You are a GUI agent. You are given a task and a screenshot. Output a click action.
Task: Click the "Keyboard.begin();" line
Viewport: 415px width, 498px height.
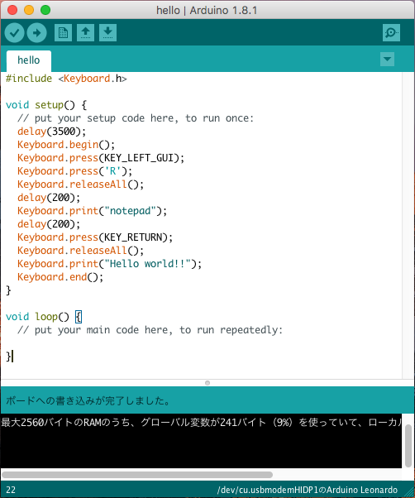(66, 145)
